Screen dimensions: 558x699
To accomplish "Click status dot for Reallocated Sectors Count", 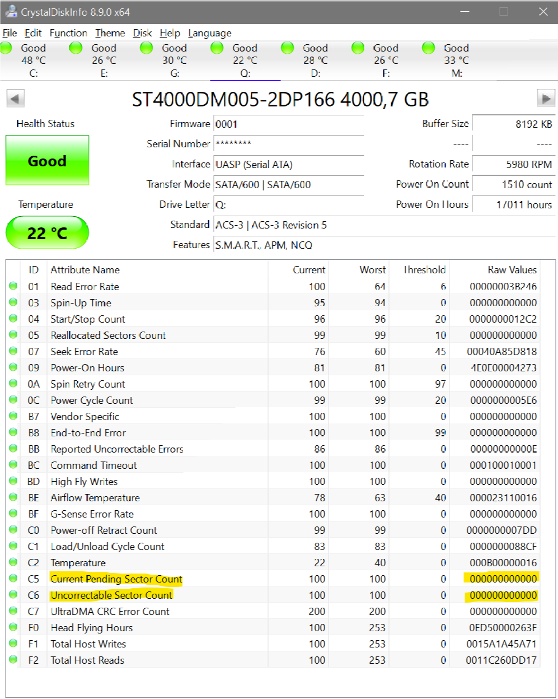I will click(13, 335).
